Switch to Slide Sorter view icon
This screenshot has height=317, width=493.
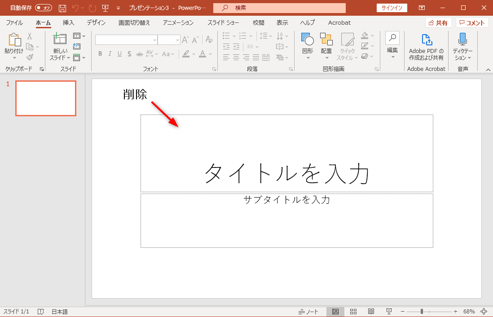353,312
